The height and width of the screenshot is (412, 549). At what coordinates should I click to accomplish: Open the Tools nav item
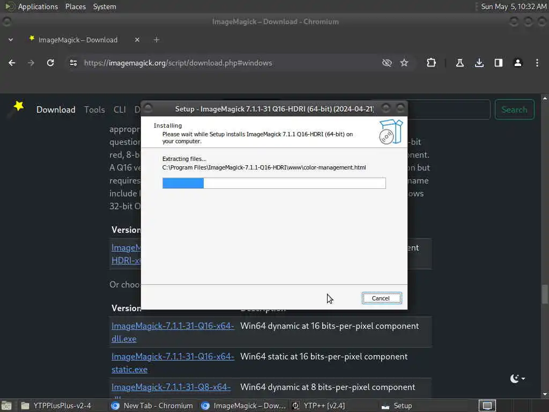pyautogui.click(x=94, y=109)
